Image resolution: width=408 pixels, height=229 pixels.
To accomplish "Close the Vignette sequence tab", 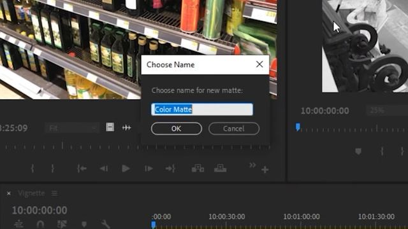I will [8, 193].
